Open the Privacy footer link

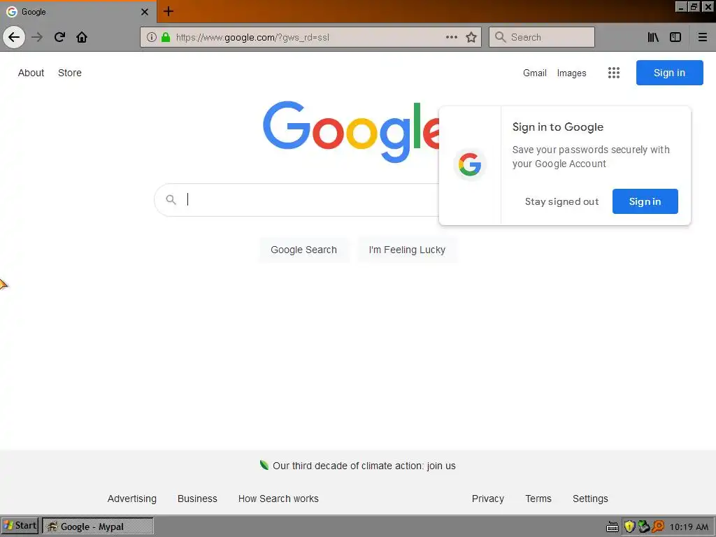click(487, 499)
